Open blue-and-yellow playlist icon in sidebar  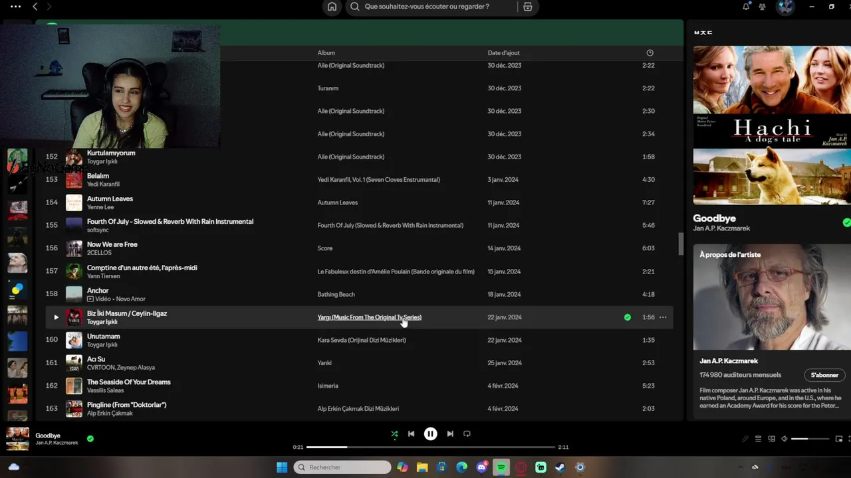tap(17, 291)
